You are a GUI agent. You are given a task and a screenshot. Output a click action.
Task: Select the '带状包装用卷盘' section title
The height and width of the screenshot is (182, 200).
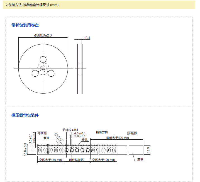[x=25, y=25]
